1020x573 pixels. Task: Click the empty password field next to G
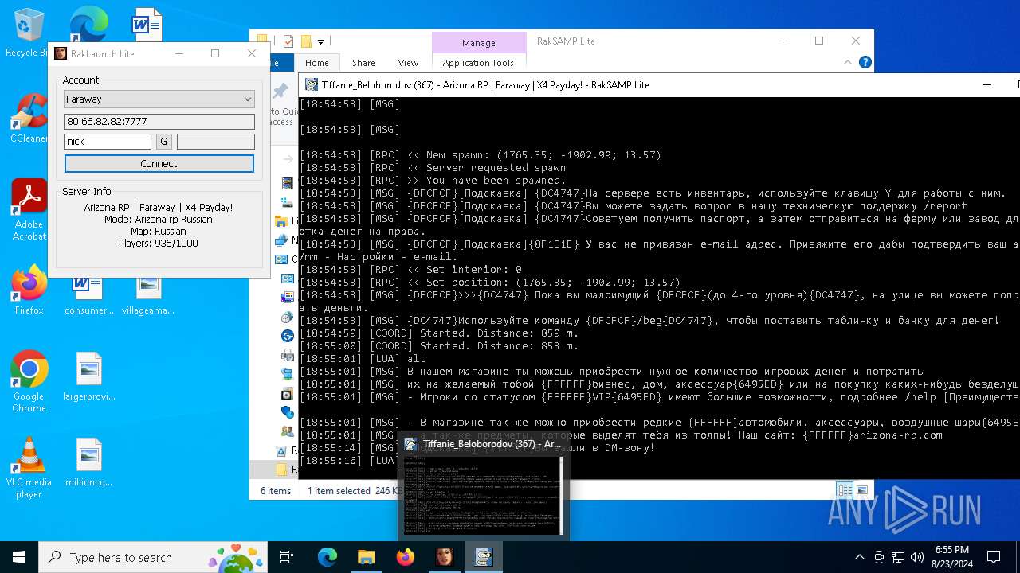click(216, 142)
